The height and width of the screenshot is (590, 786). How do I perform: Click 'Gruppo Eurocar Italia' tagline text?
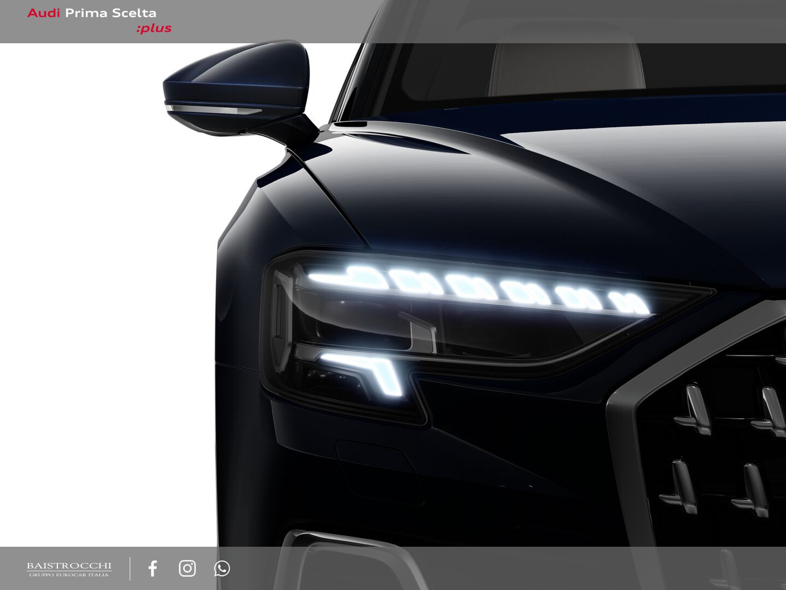pos(69,575)
